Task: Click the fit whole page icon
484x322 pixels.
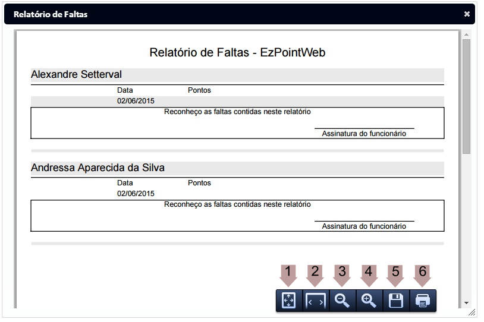Action: pyautogui.click(x=288, y=301)
